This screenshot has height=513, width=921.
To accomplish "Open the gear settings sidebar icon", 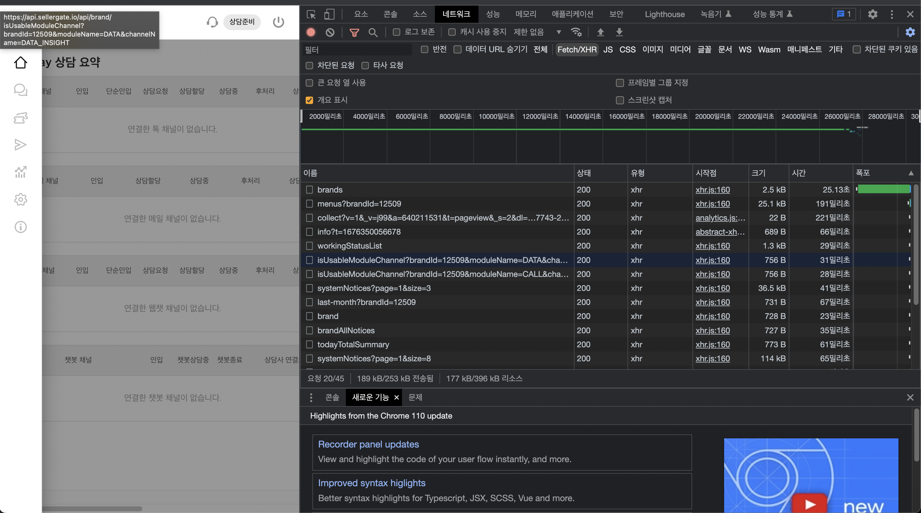I will [x=20, y=200].
